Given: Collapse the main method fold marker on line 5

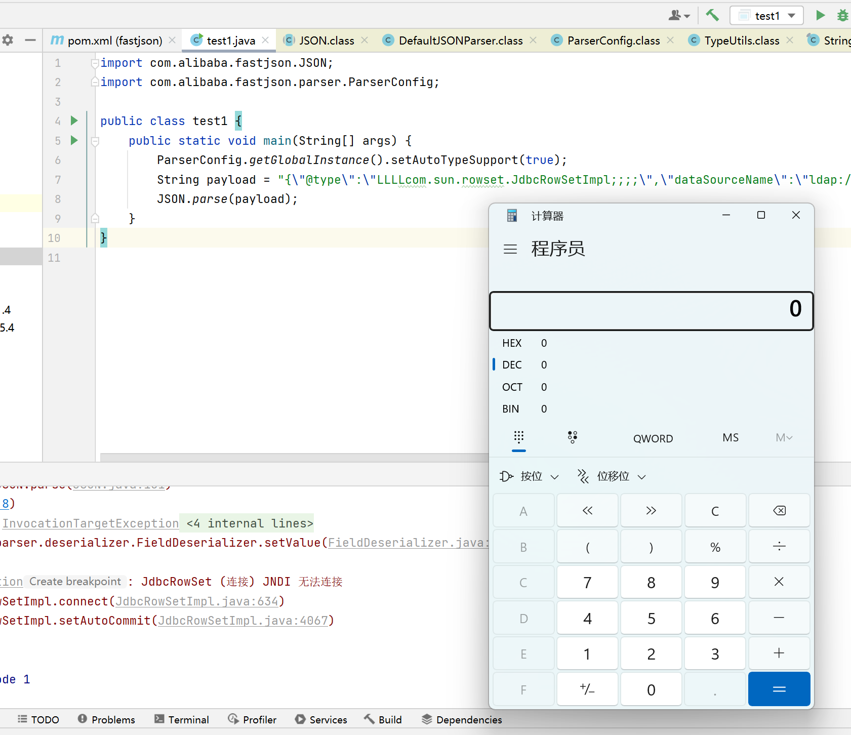Looking at the screenshot, I should 95,141.
